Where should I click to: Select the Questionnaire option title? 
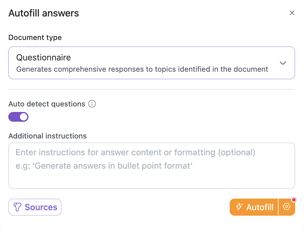pyautogui.click(x=43, y=57)
